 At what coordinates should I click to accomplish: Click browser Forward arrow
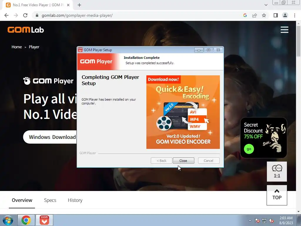point(16,15)
